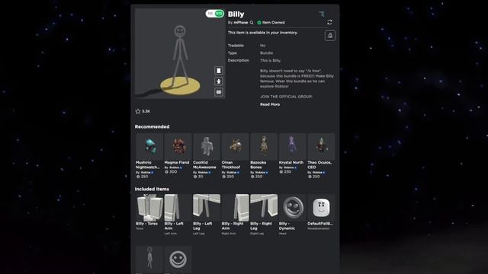
Task: Click the options icon near title
Action: click(x=322, y=14)
